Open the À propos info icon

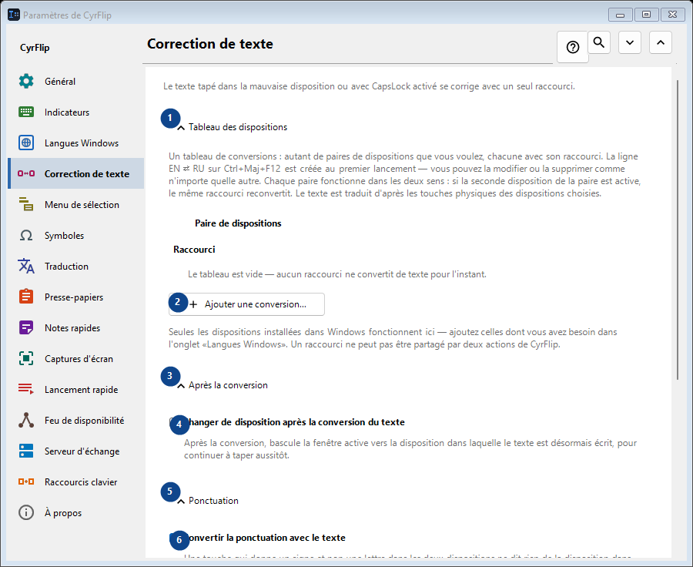[x=26, y=512]
